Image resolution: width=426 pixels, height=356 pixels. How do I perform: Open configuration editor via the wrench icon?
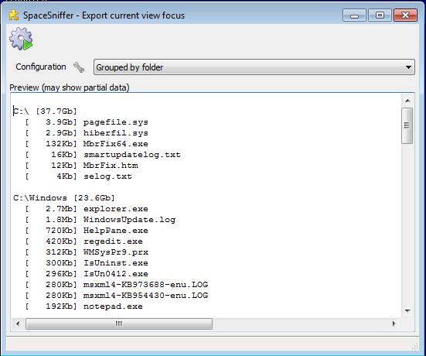point(79,67)
